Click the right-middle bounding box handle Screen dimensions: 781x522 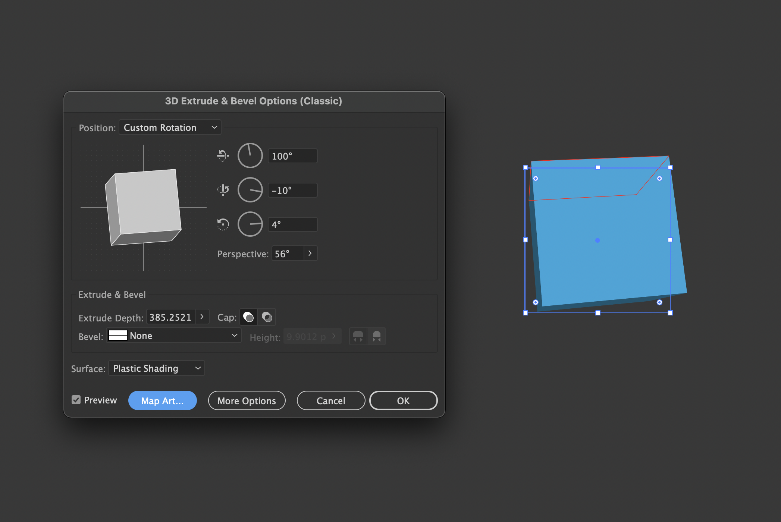click(x=670, y=240)
